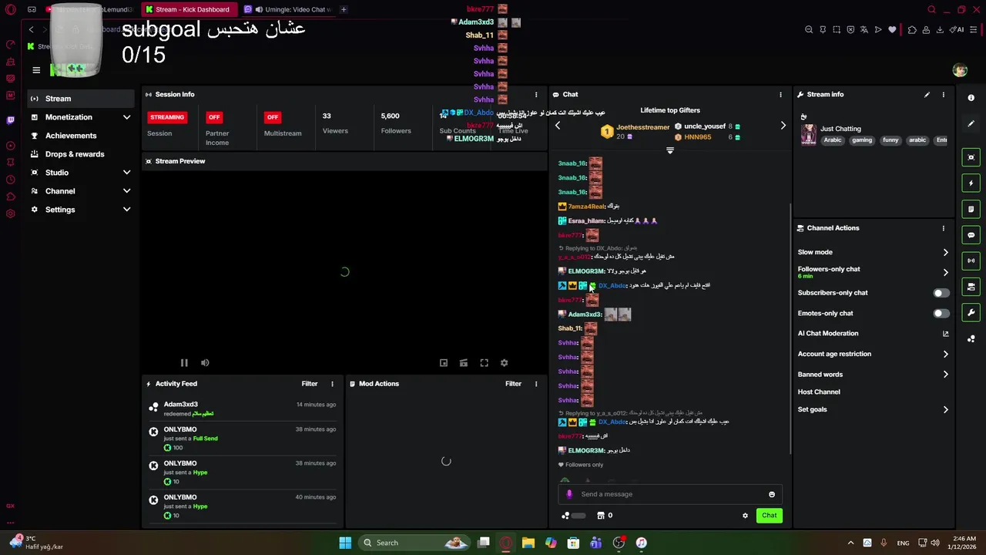Pause the stream preview playback
986x555 pixels.
tap(184, 363)
